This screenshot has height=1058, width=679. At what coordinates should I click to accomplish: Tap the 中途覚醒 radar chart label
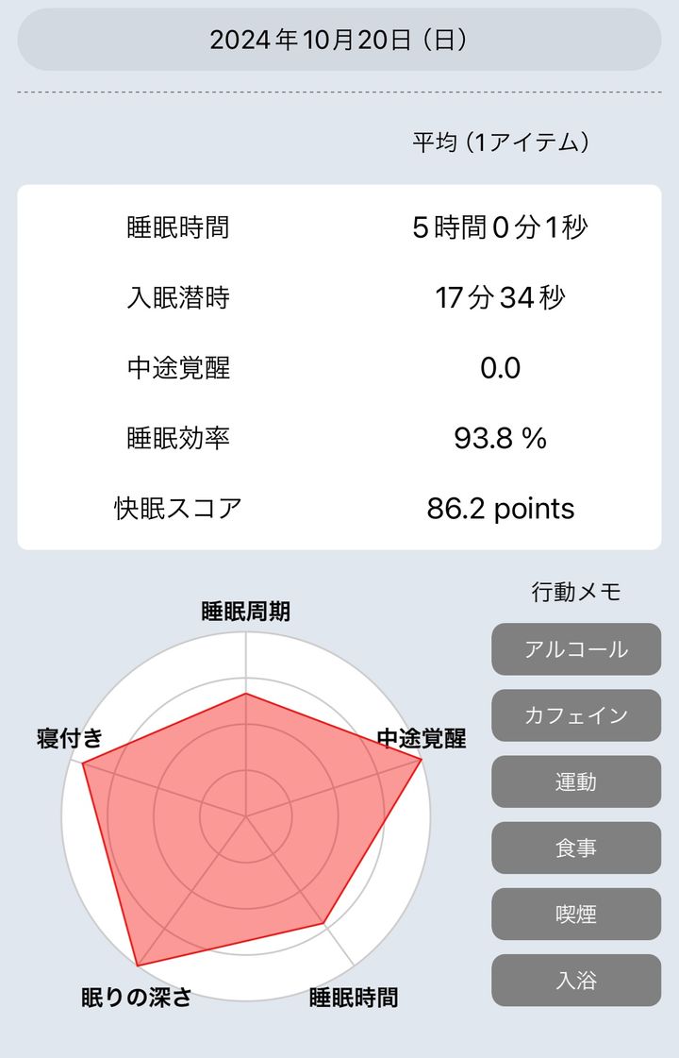coord(421,738)
